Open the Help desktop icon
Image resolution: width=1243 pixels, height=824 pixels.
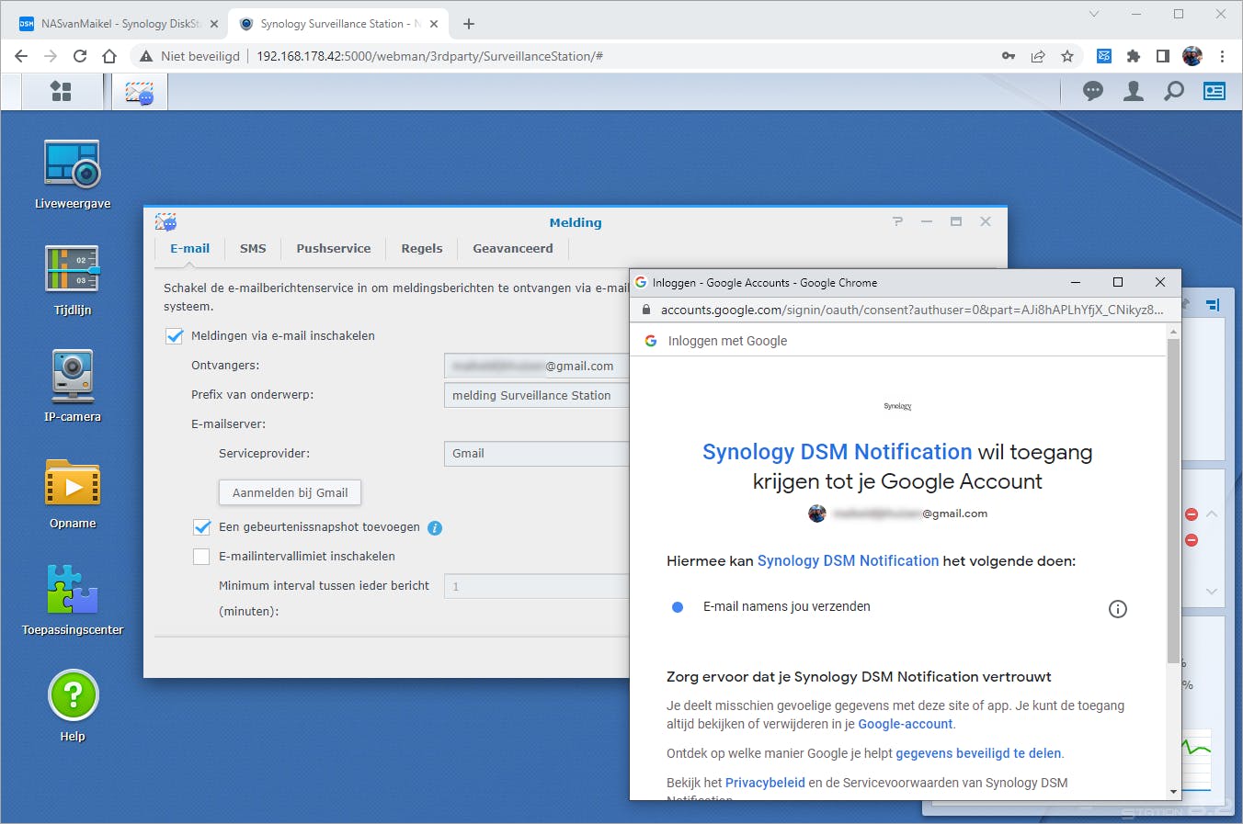73,706
